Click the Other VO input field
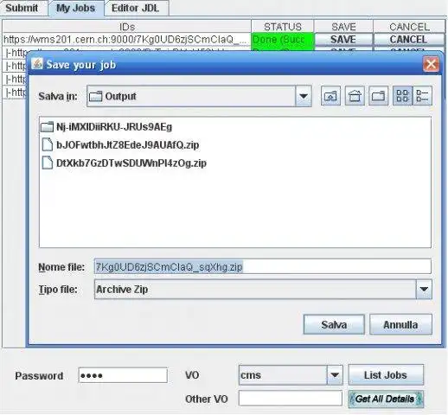This screenshot has height=415, width=448. coord(291,399)
